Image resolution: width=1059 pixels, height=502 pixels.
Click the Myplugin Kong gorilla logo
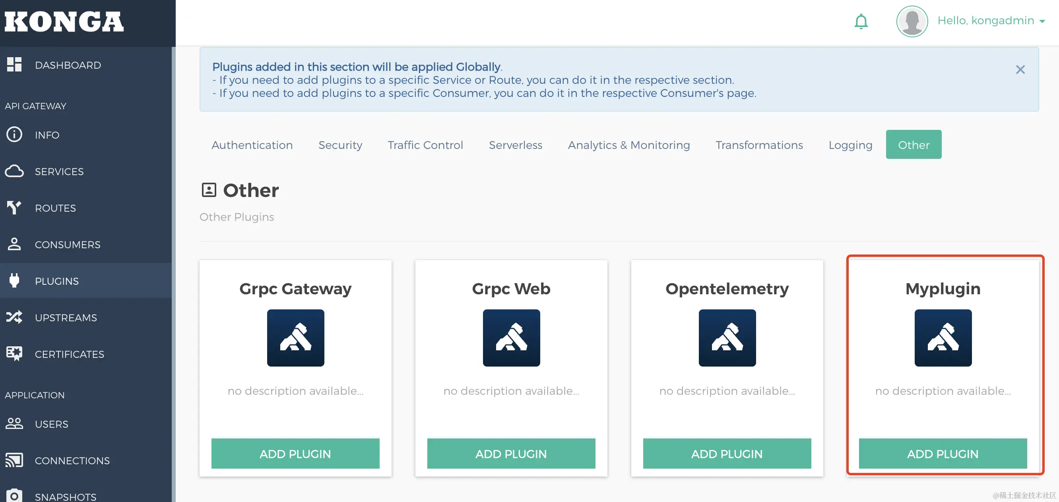[x=943, y=338]
